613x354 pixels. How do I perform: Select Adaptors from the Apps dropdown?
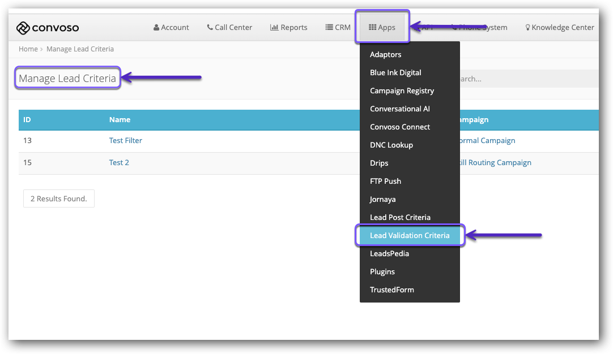point(410,55)
